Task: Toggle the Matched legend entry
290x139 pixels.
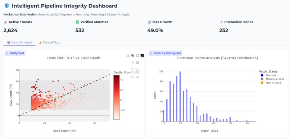Action: (x=268, y=75)
